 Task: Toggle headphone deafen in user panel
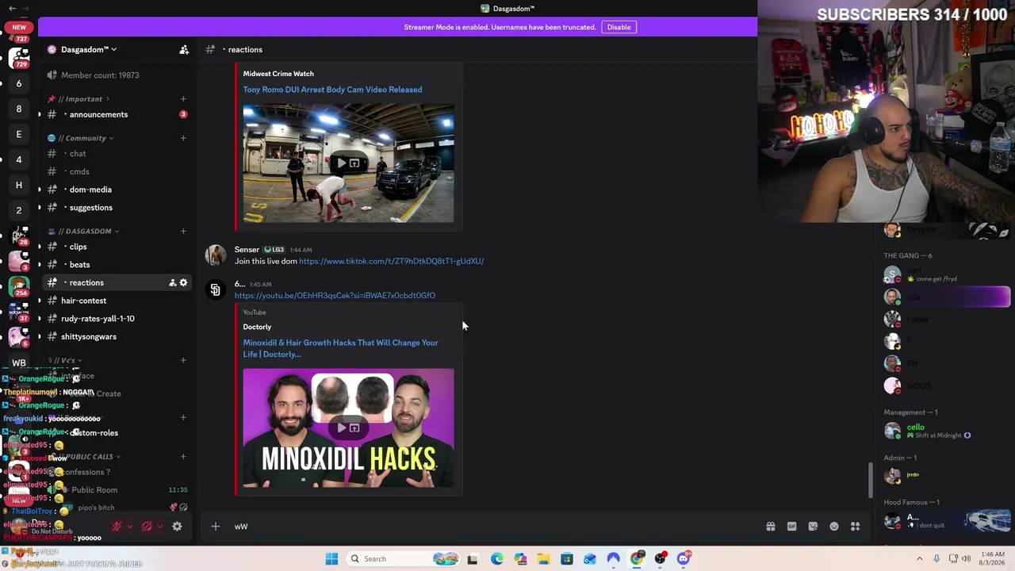pyautogui.click(x=147, y=527)
